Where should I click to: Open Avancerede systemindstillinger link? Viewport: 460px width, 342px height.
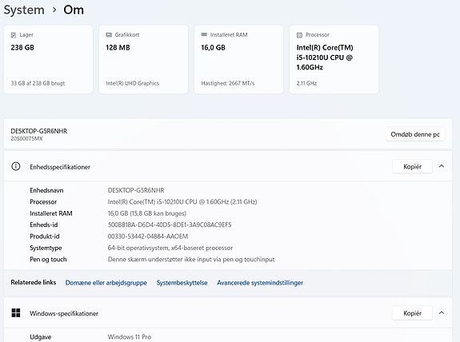(260, 283)
